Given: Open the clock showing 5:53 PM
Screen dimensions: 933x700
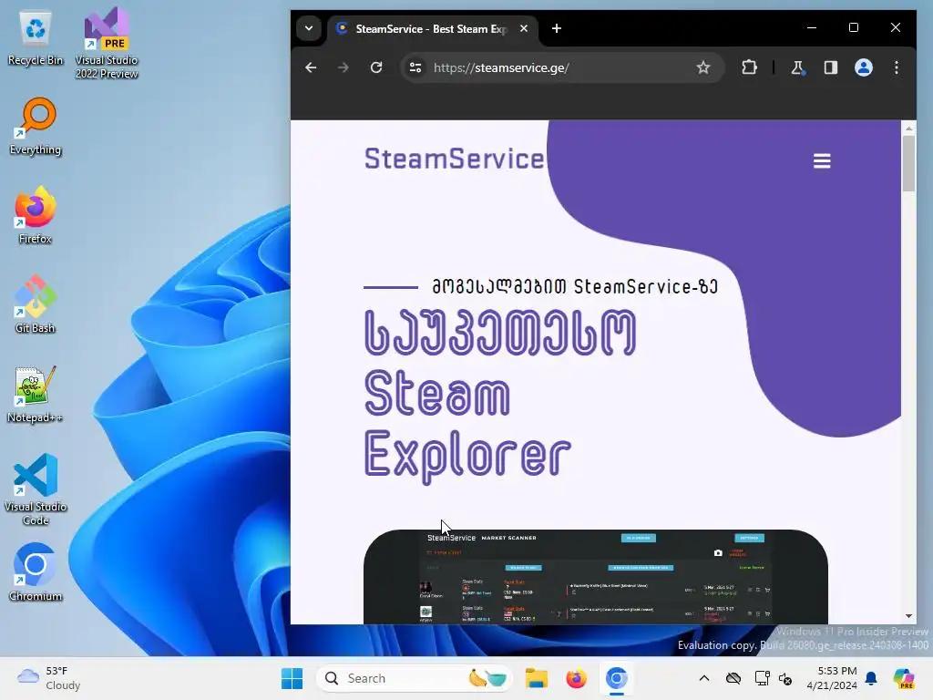Looking at the screenshot, I should pyautogui.click(x=831, y=678).
